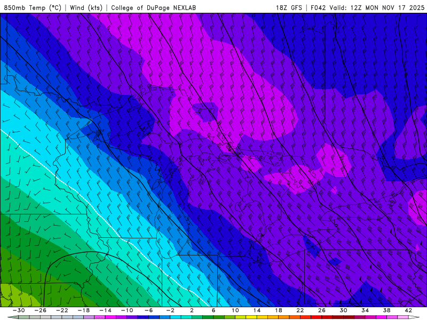Click the positive 22 colorbar label

[300, 310]
